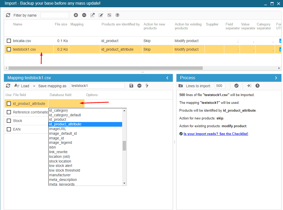Select location (old) in the dropdown list
Image resolution: width=283 pixels, height=210 pixels.
[85, 157]
